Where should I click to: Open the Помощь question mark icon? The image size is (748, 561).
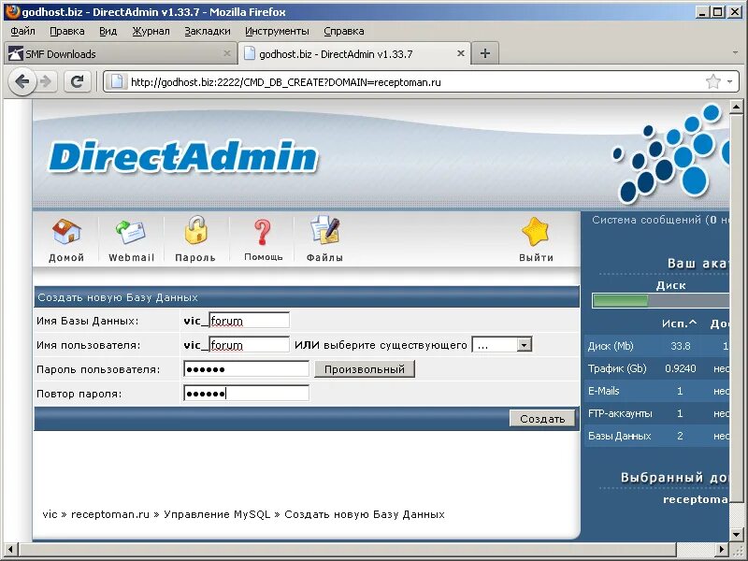(x=262, y=232)
